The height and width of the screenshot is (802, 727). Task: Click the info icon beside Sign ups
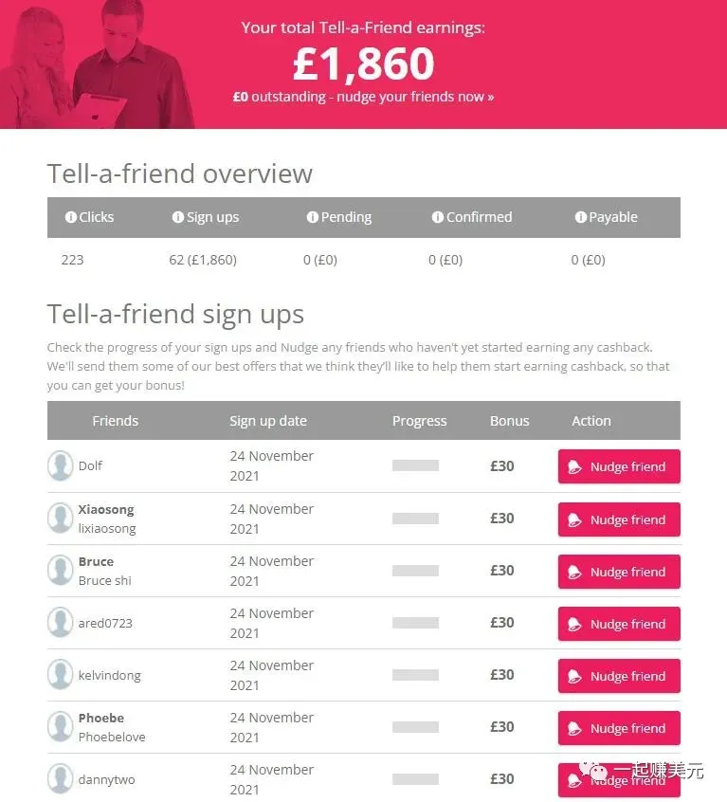tap(178, 217)
